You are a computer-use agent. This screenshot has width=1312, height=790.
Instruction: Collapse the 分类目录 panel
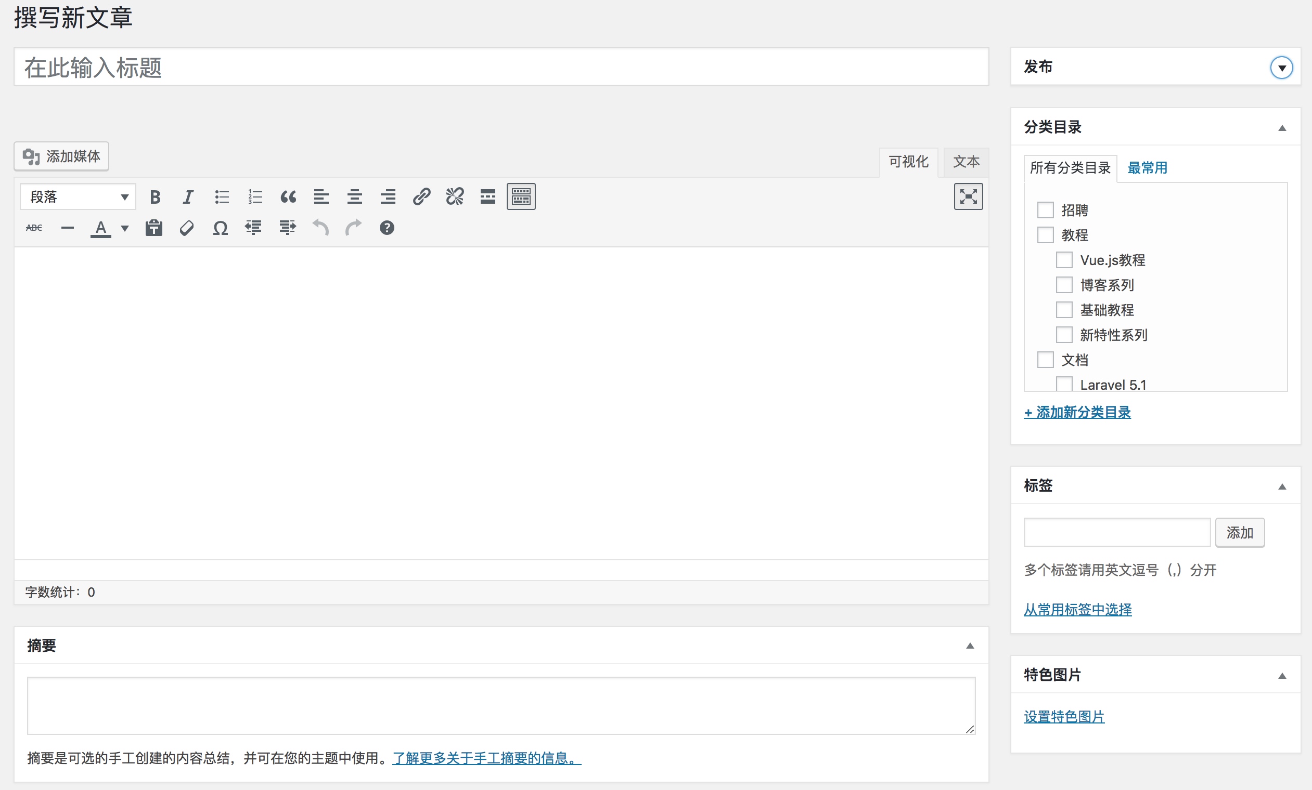[1282, 128]
